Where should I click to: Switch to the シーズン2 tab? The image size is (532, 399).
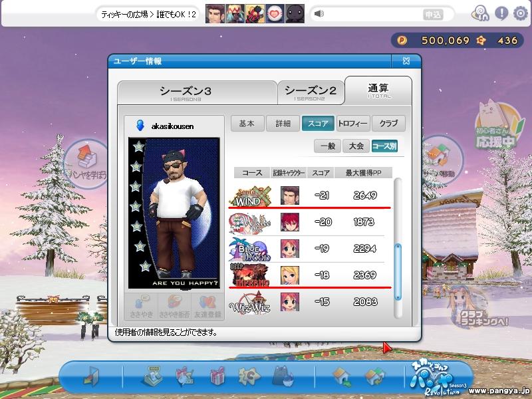coord(310,92)
